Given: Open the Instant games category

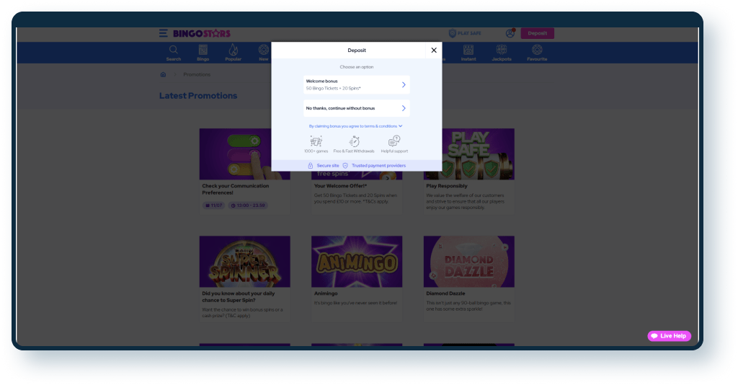Looking at the screenshot, I should [468, 52].
